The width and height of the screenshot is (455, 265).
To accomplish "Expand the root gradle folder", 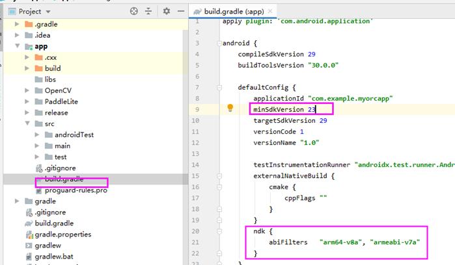I will pyautogui.click(x=17, y=201).
